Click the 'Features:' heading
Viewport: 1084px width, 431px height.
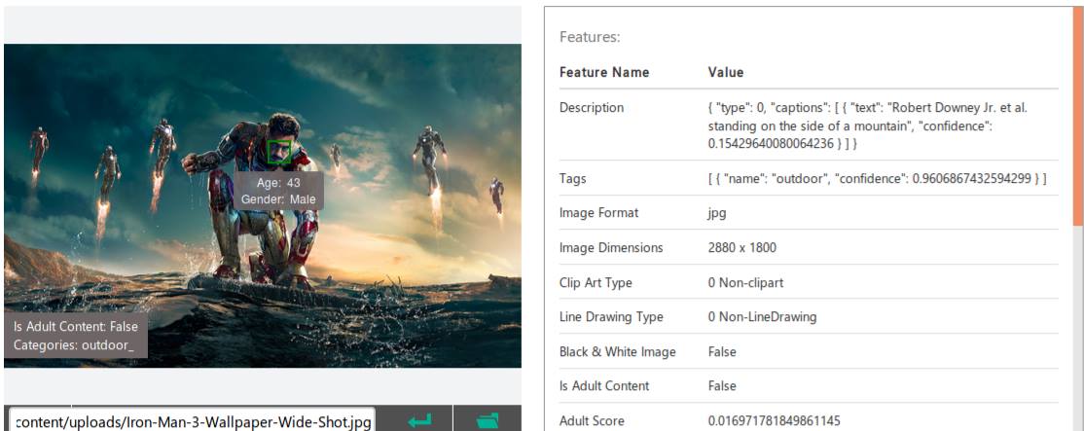tap(590, 37)
